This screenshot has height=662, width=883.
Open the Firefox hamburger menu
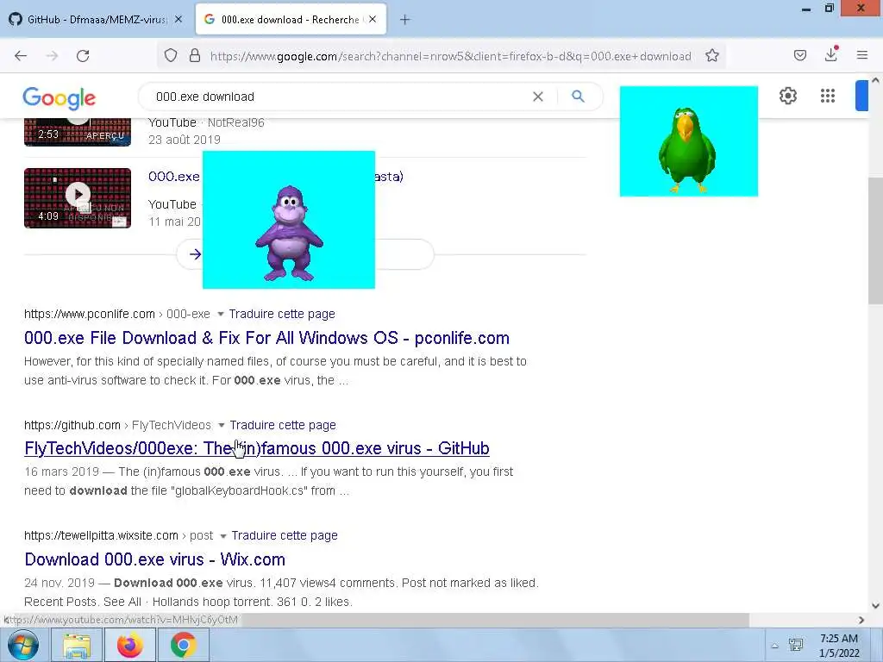pos(861,55)
